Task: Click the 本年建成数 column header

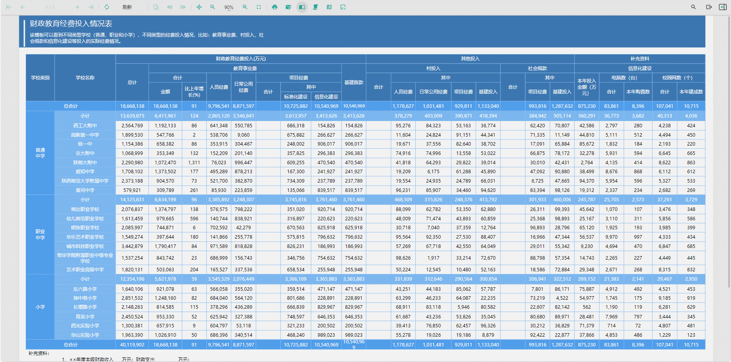Action: (x=691, y=92)
